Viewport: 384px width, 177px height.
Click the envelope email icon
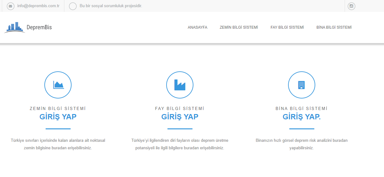pyautogui.click(x=11, y=6)
